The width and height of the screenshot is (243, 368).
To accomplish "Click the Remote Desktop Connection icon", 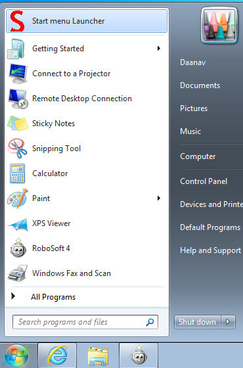I will [18, 99].
